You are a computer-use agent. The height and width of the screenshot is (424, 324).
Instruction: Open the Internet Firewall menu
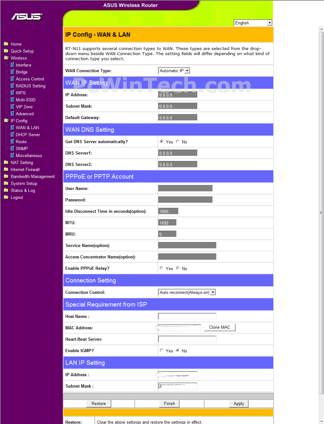pyautogui.click(x=25, y=169)
